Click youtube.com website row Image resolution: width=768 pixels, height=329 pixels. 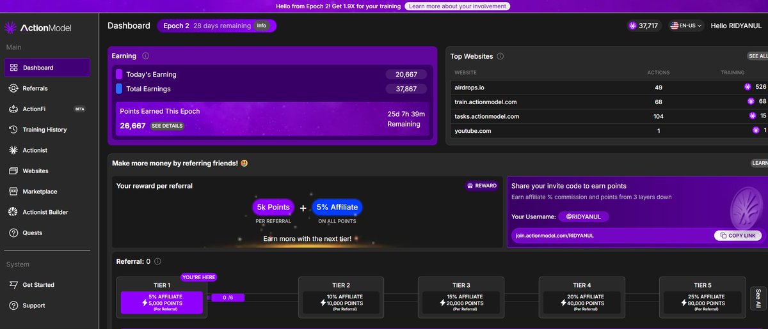[610, 131]
